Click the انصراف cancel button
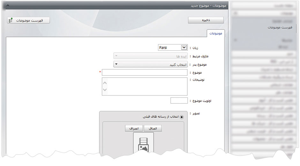The height and width of the screenshot is (166, 300). [134, 128]
